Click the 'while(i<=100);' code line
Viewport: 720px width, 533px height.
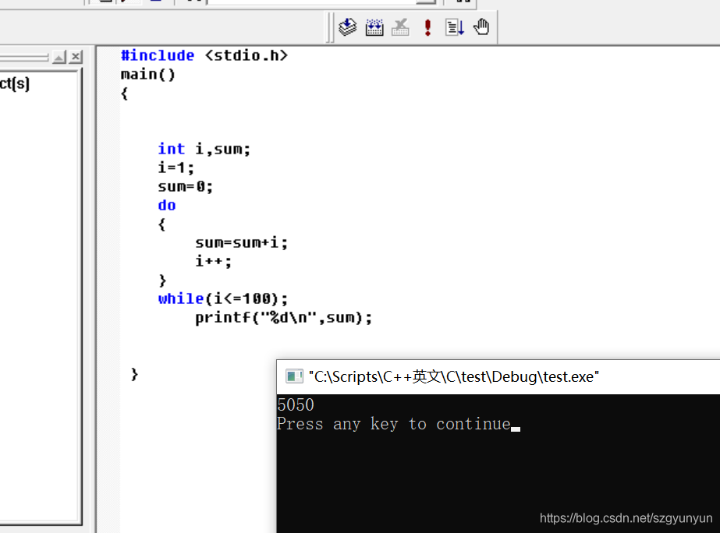click(223, 298)
